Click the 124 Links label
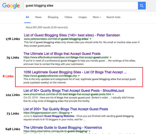This screenshot has width=156, height=134. 13,95
